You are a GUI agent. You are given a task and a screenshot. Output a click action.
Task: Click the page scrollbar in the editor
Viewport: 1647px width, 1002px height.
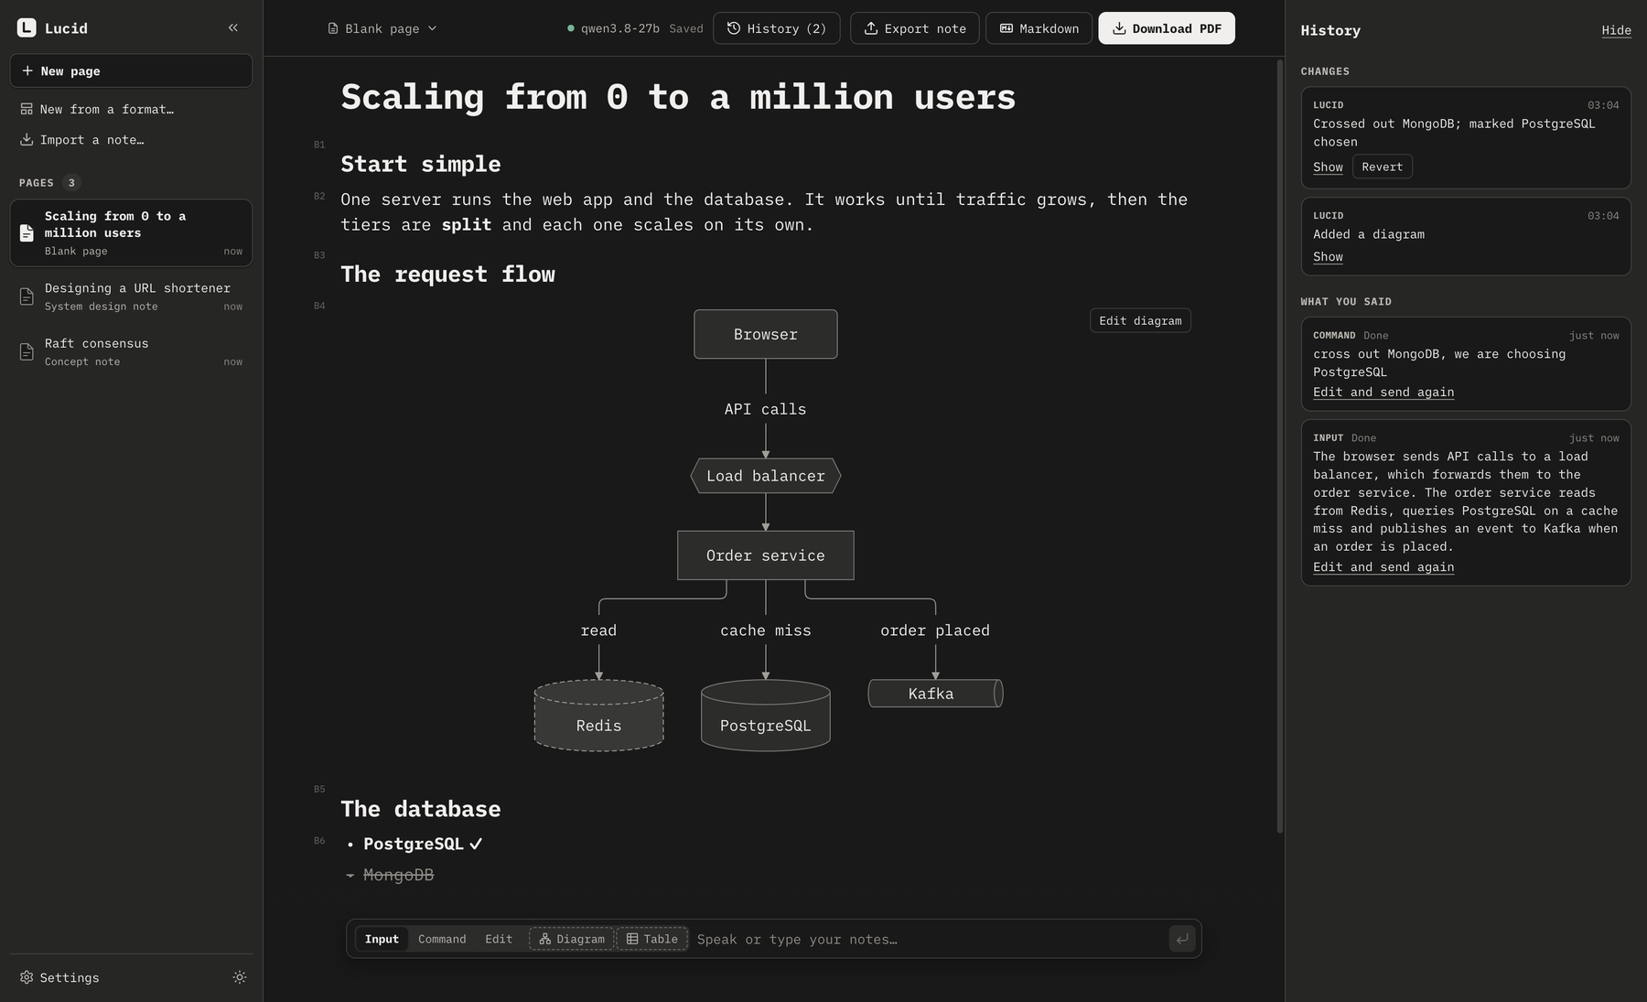[1280, 447]
